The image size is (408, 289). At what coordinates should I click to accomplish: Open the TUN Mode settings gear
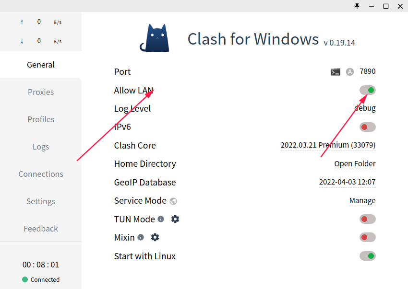pos(175,219)
